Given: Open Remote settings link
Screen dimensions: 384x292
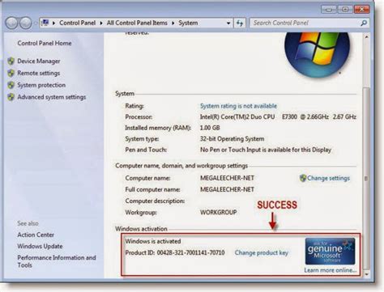Looking at the screenshot, I should (39, 73).
